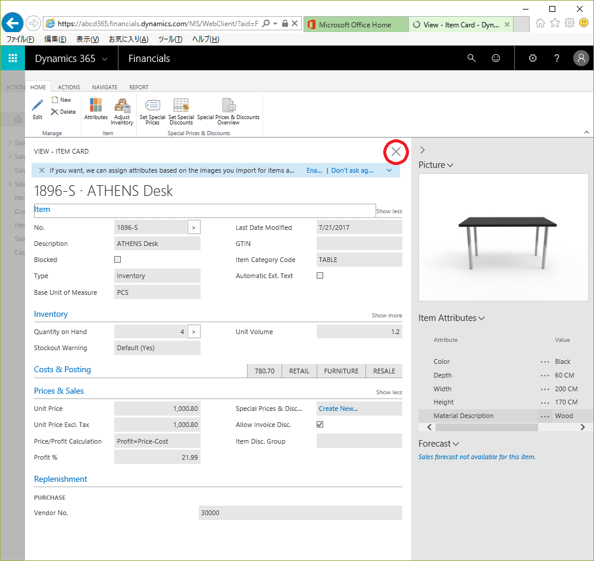Collapse the Costs & Posting section header
The height and width of the screenshot is (561, 594).
(x=62, y=369)
